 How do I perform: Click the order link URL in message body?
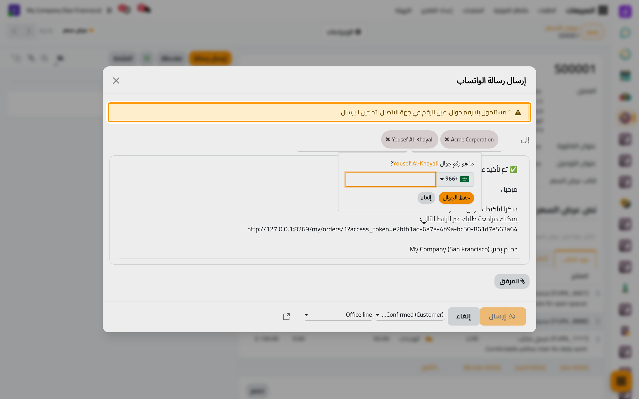point(382,229)
